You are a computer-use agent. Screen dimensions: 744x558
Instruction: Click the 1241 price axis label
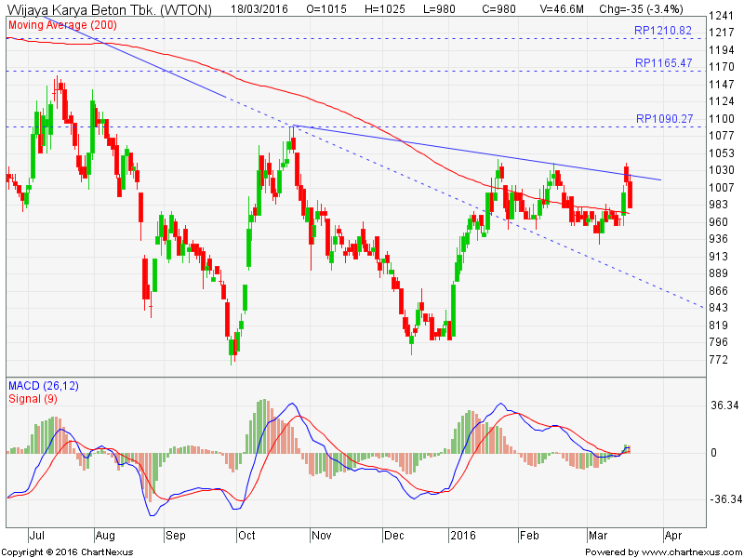[x=721, y=15]
